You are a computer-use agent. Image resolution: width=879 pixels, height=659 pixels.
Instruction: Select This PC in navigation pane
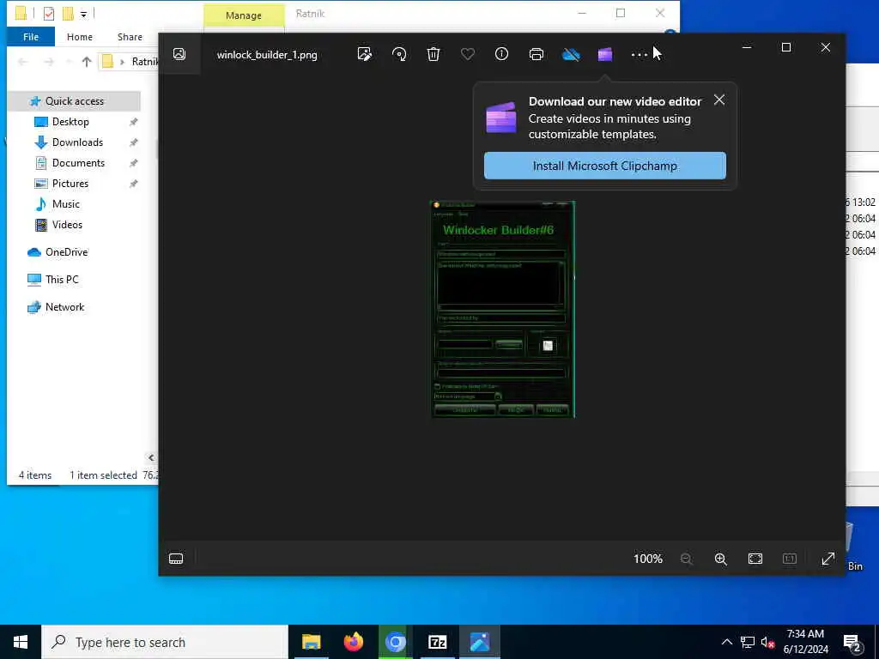(62, 279)
